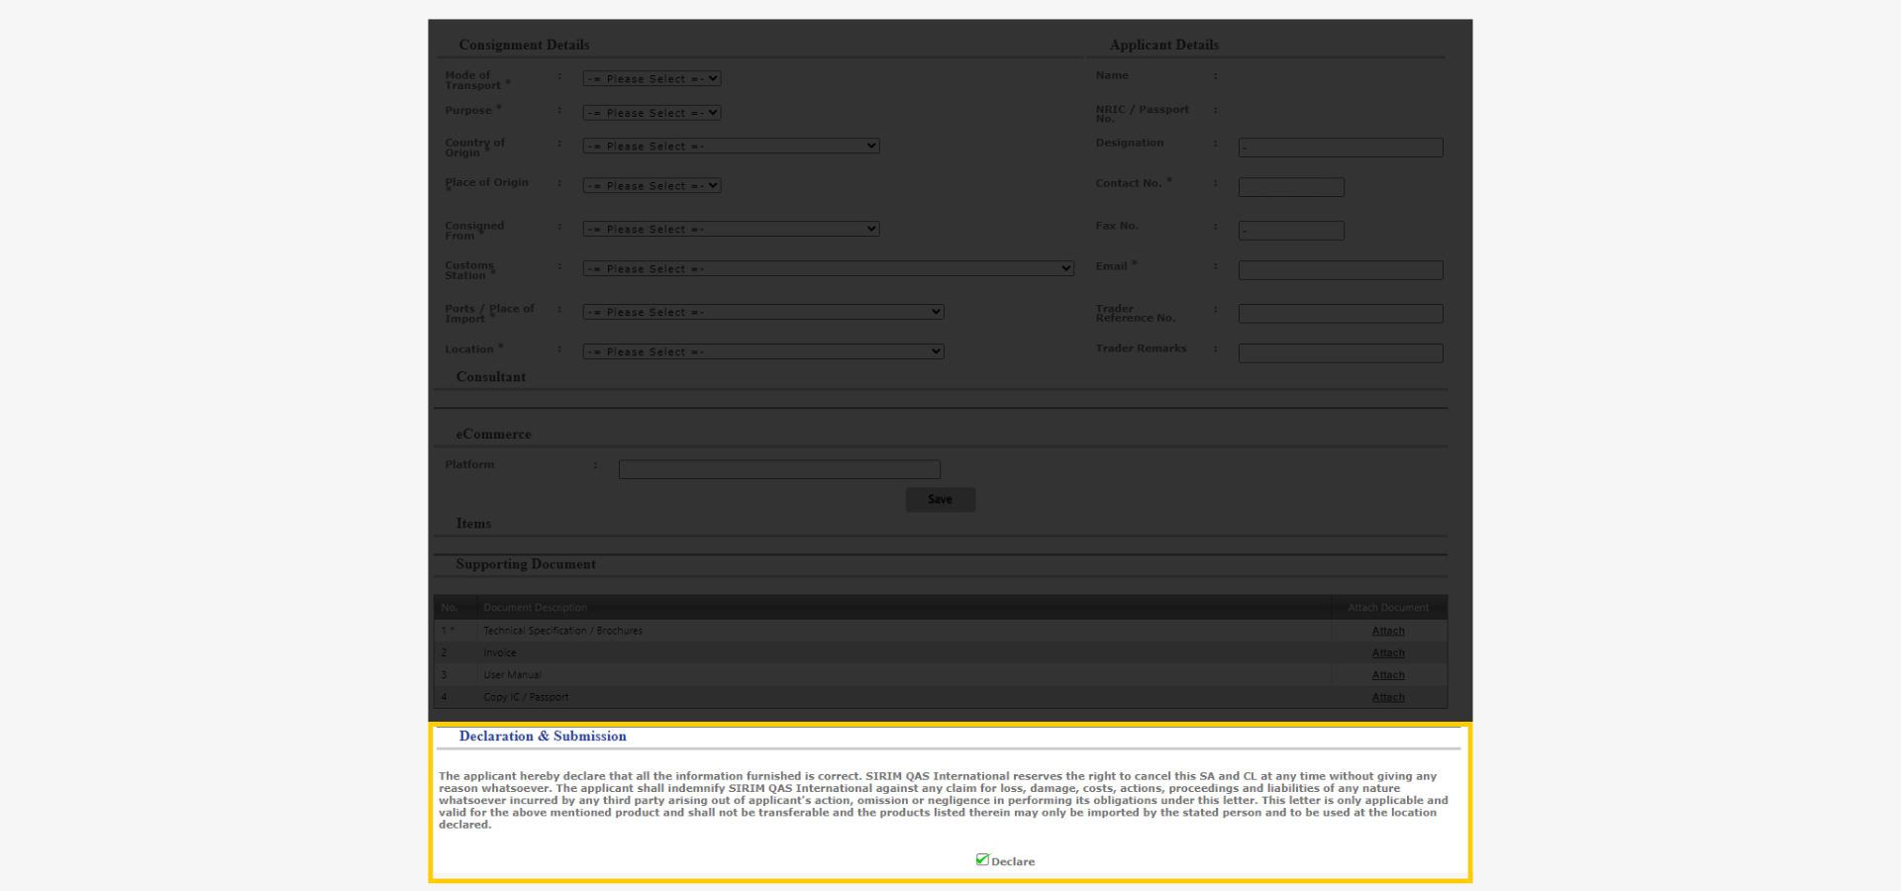Click the Fax No. input field
Image resolution: width=1901 pixels, height=891 pixels.
[x=1290, y=230]
